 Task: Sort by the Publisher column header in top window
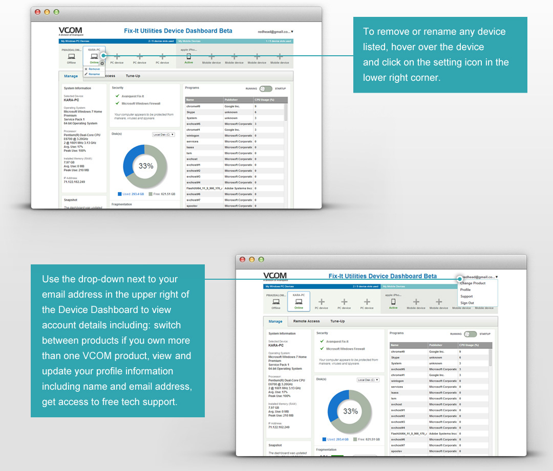pos(239,100)
